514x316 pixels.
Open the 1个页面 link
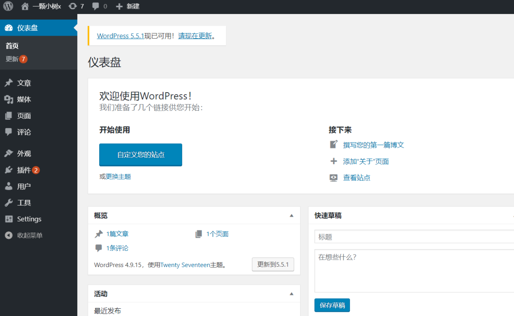tap(218, 234)
